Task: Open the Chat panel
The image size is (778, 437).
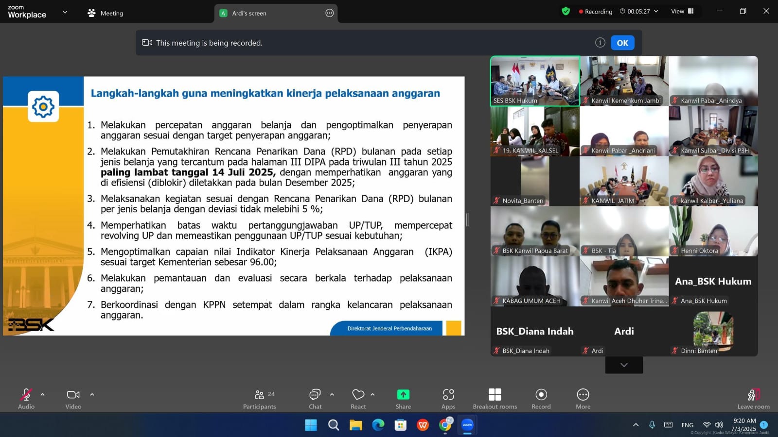Action: [x=315, y=398]
